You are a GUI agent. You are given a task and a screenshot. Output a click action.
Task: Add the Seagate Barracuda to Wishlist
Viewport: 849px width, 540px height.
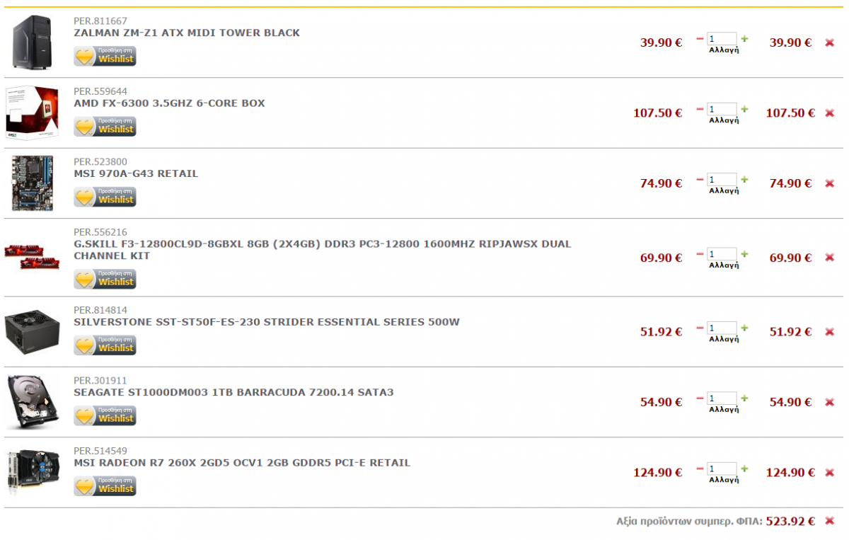105,415
